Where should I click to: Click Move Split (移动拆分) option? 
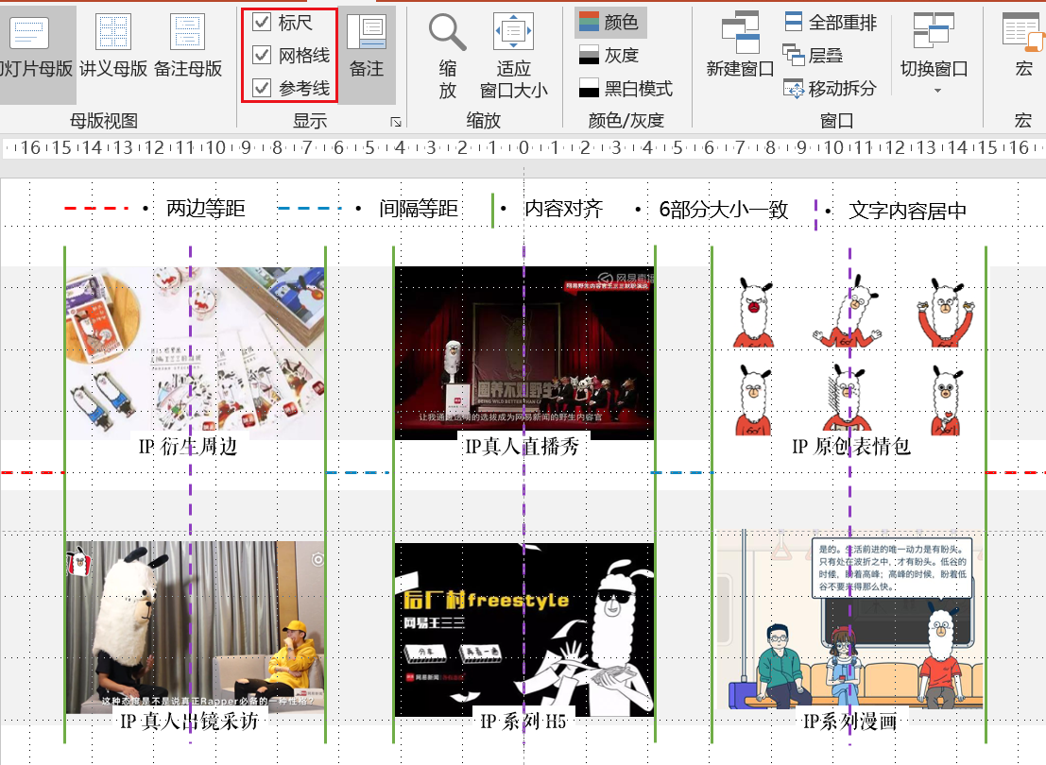830,88
